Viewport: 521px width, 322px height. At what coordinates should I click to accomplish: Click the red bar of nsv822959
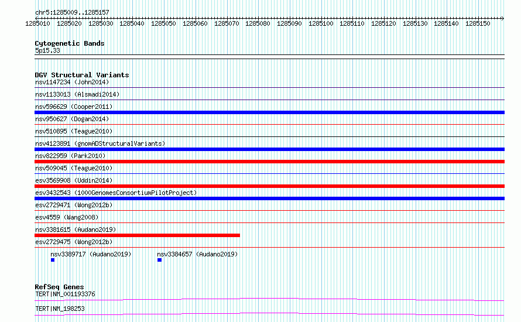(269, 162)
